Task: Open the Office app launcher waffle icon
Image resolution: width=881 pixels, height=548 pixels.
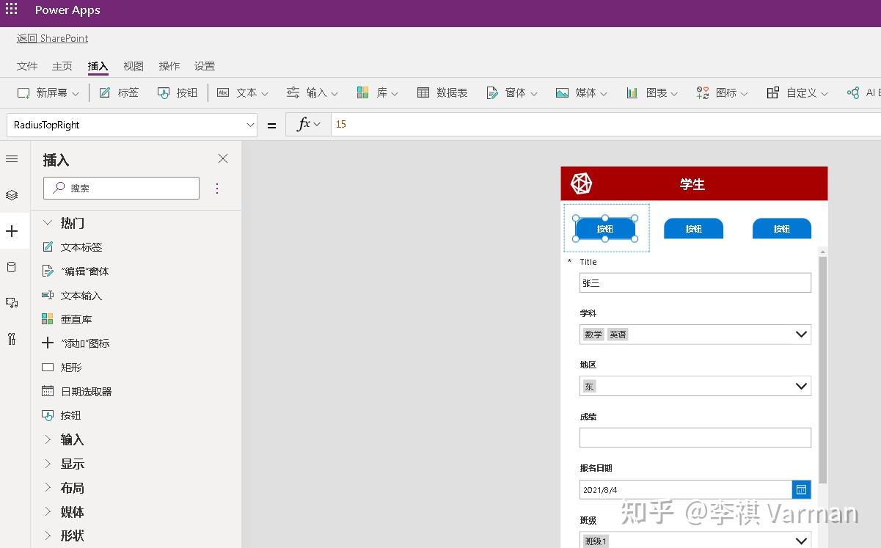Action: tap(11, 10)
